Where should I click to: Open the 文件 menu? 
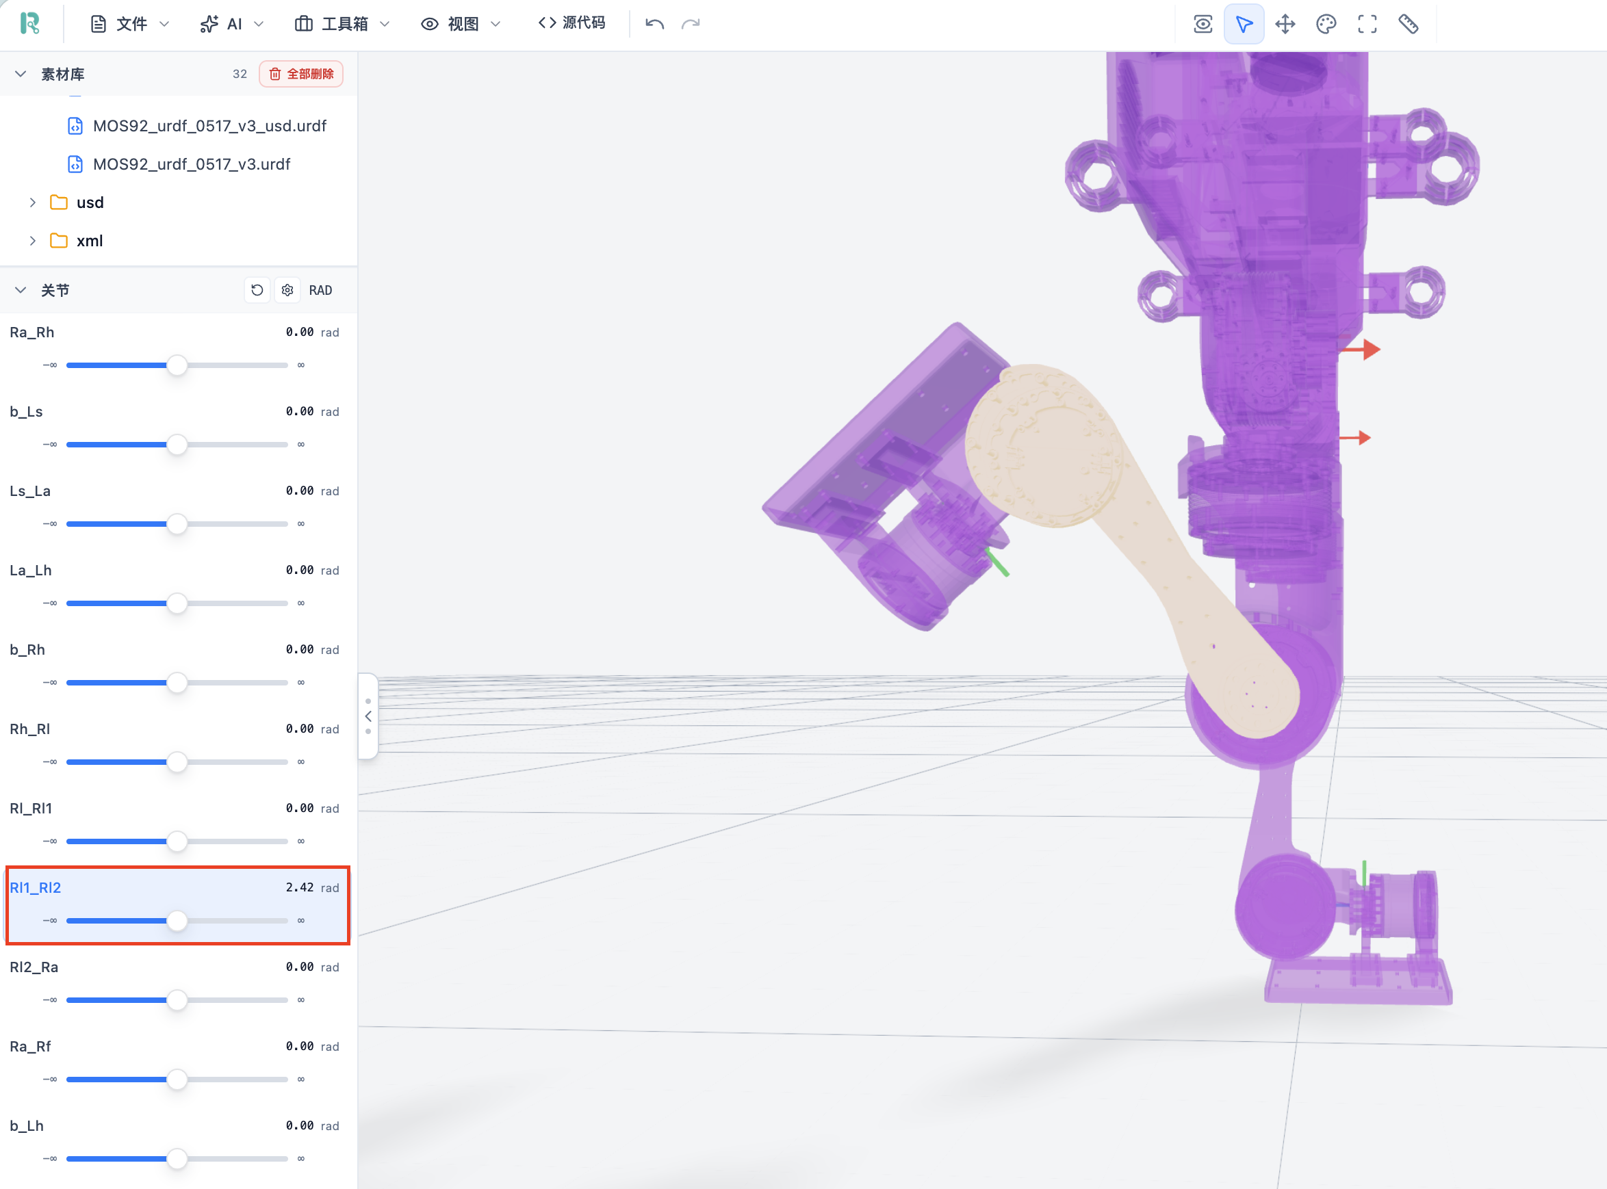[129, 24]
